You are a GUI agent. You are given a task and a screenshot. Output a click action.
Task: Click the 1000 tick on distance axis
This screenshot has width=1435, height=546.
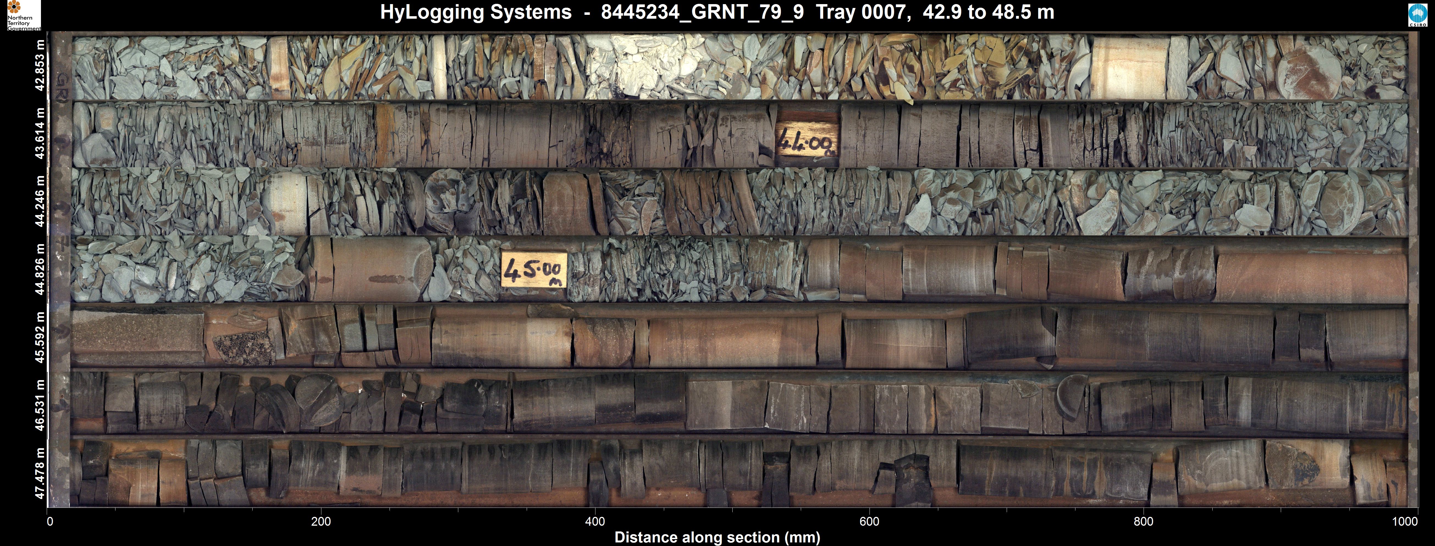tap(1405, 522)
